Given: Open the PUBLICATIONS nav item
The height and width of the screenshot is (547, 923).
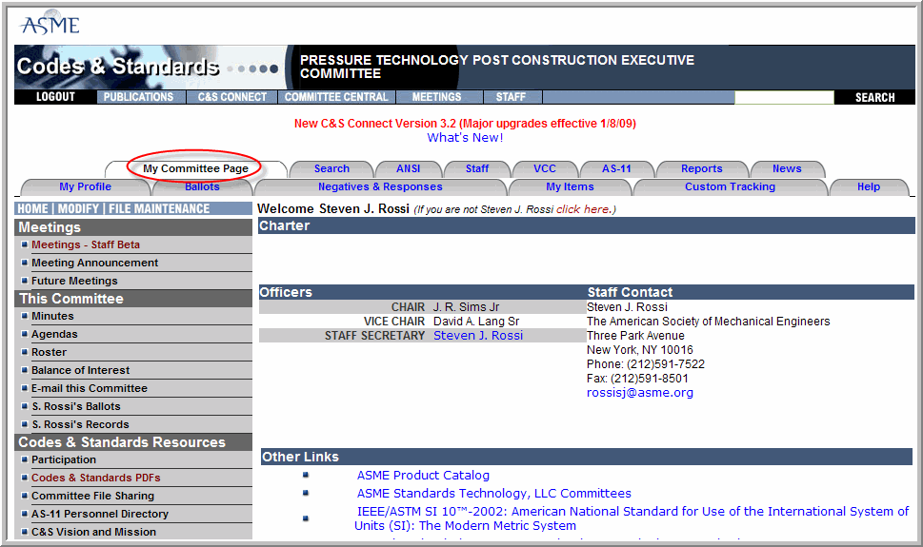Looking at the screenshot, I should click(139, 97).
